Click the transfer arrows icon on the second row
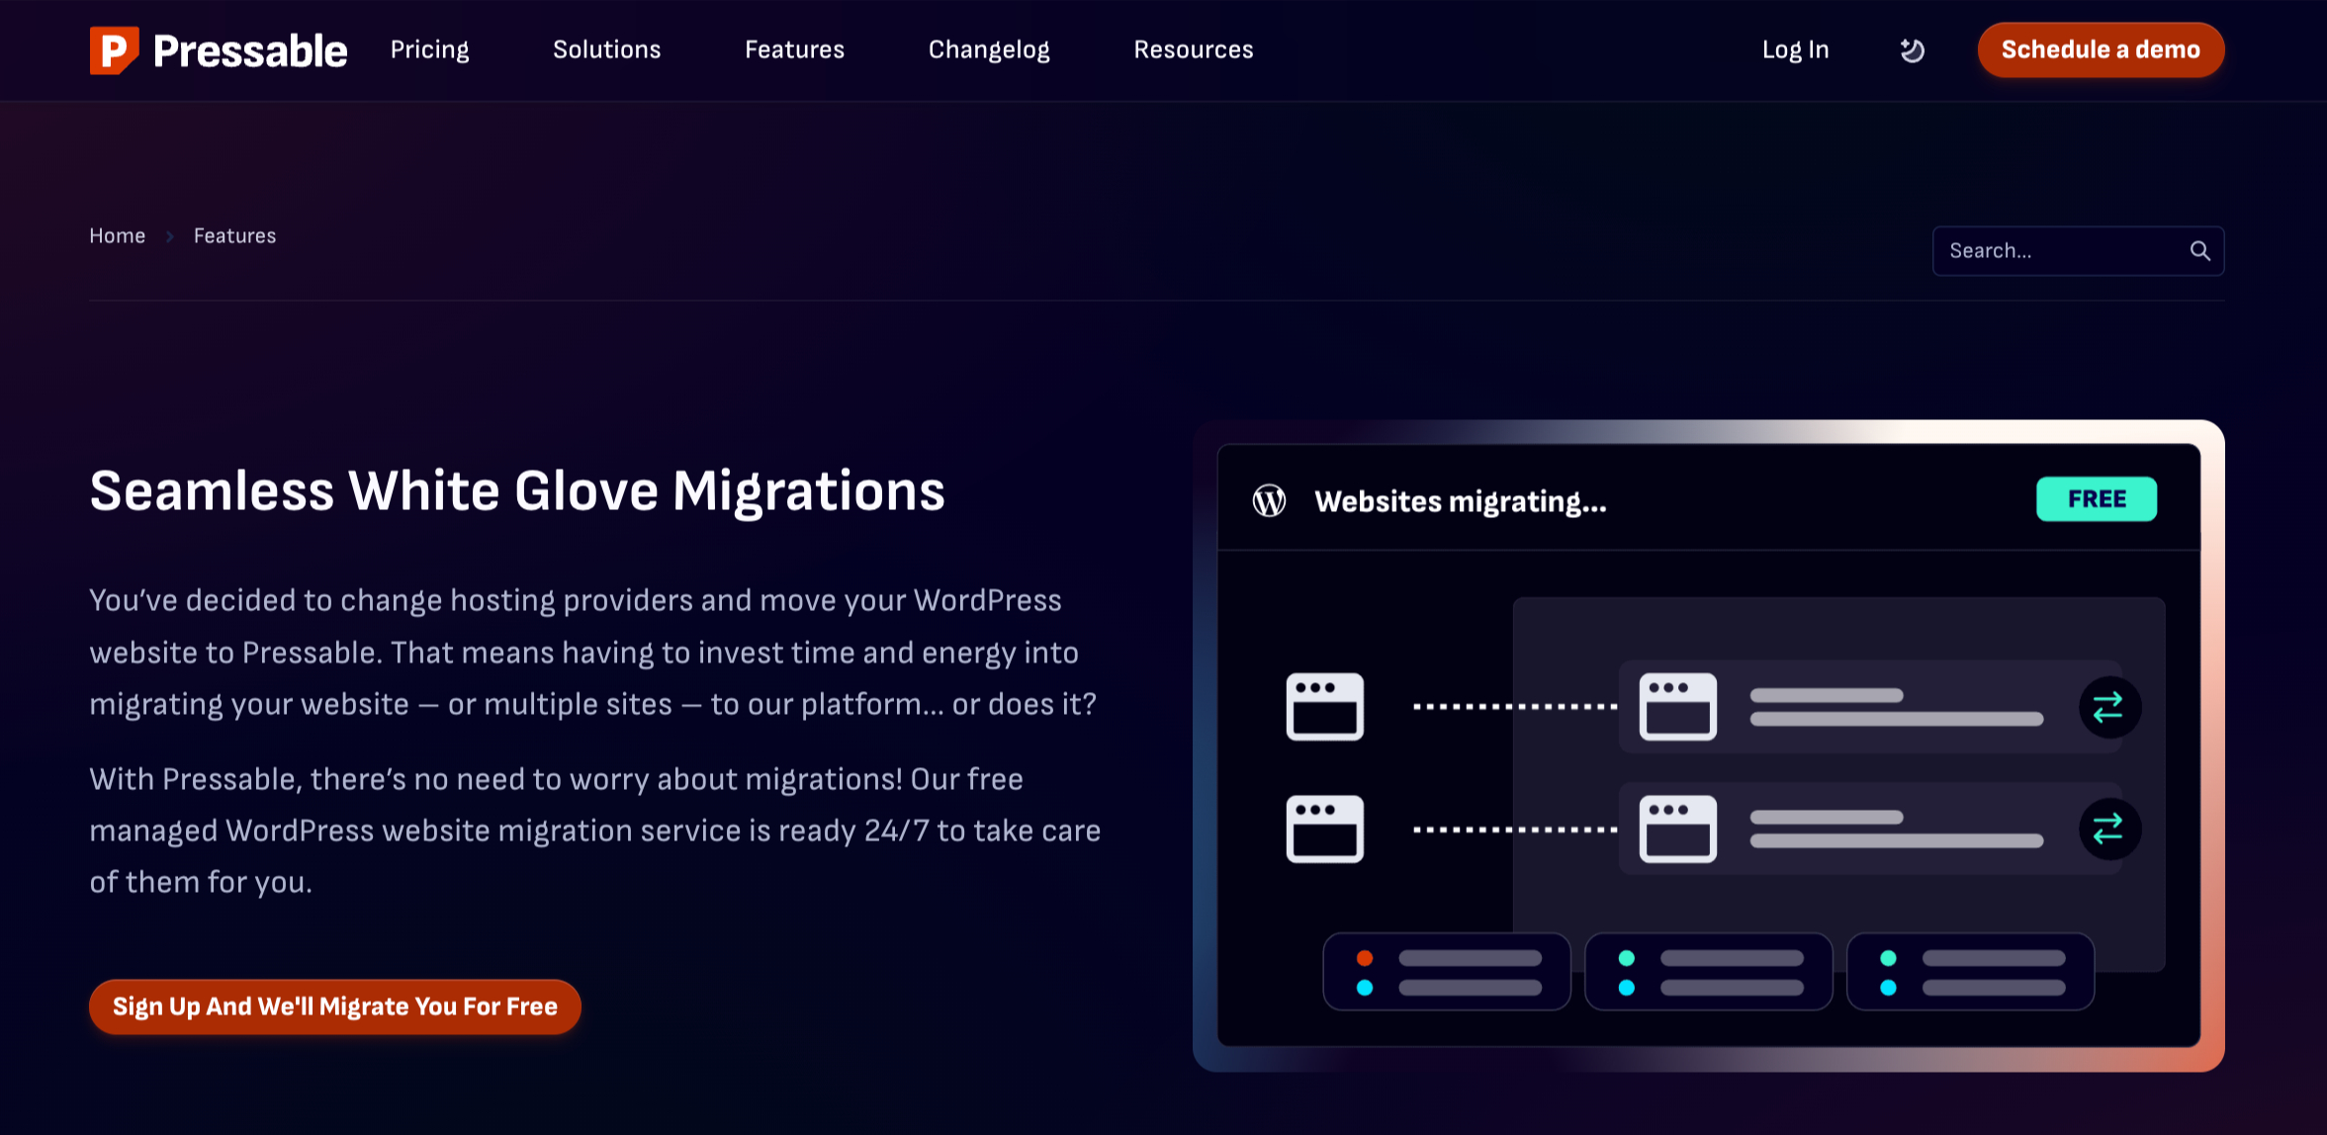Screen dimensions: 2327x1135 2108,829
